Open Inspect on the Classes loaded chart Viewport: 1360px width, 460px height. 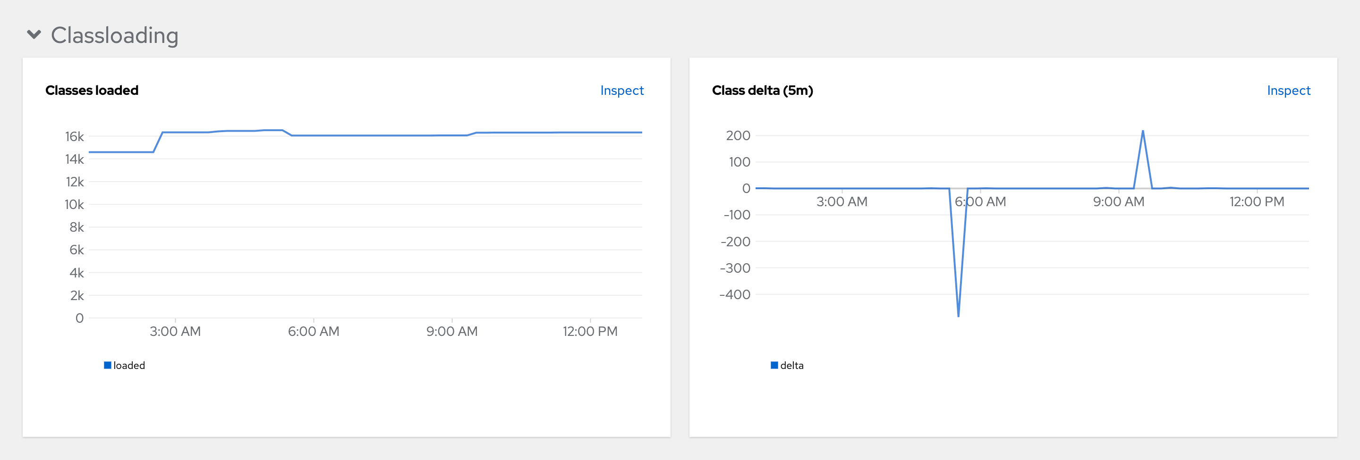pyautogui.click(x=622, y=90)
